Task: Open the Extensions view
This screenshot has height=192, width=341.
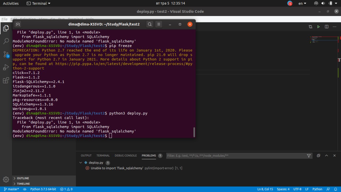Action: [6, 80]
